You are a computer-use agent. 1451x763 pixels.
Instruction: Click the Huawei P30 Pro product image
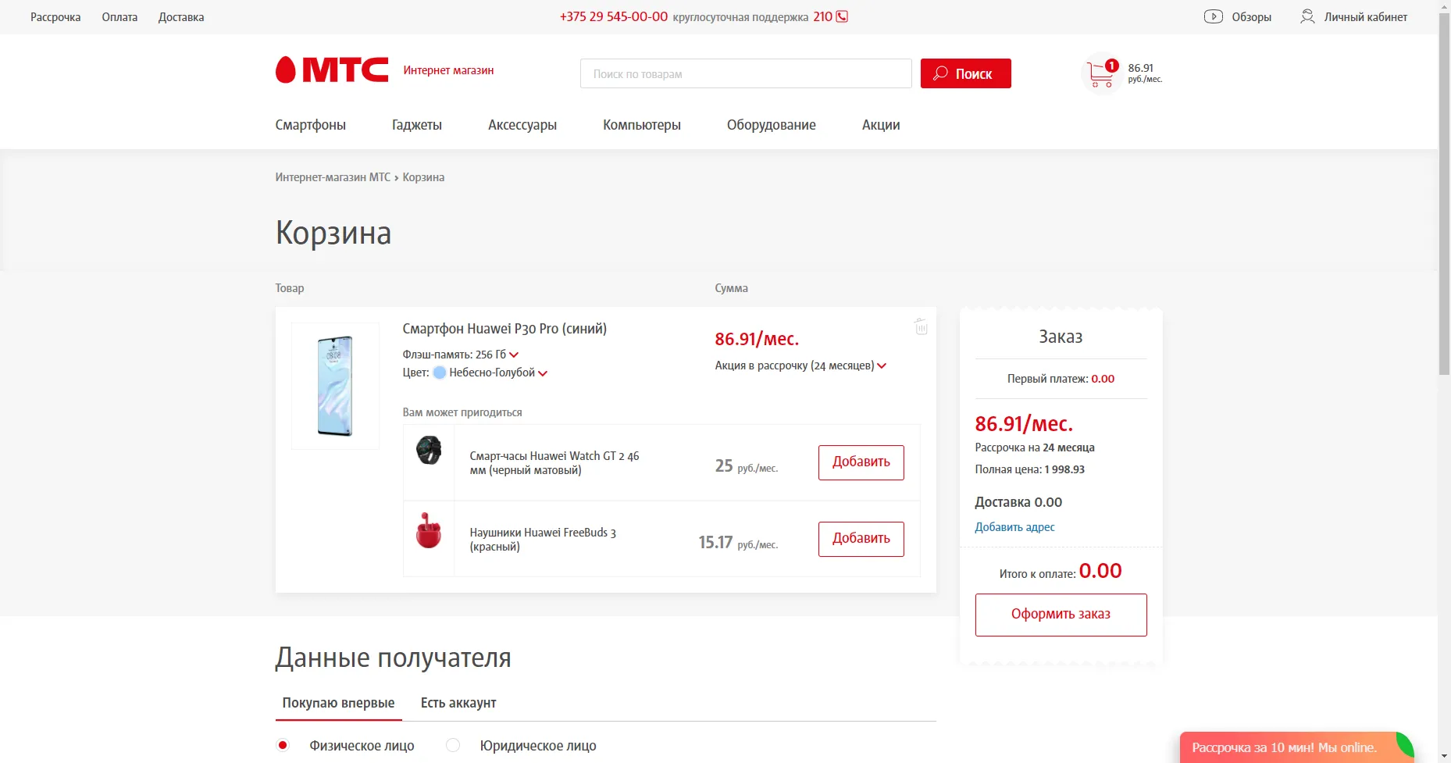click(x=335, y=386)
